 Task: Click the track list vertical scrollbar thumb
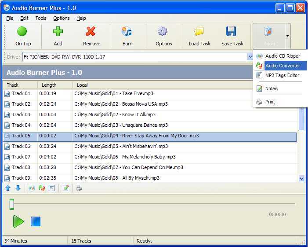[x=301, y=118]
